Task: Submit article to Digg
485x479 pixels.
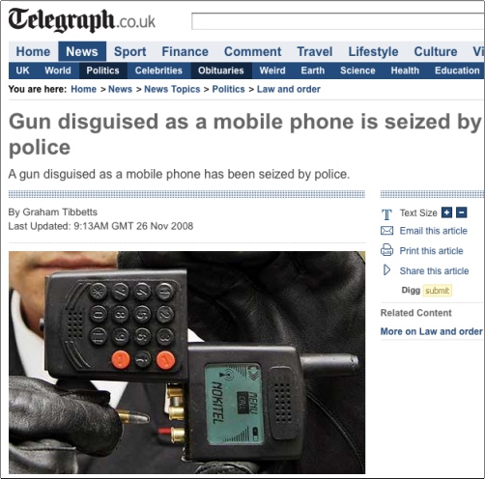Action: pos(437,291)
